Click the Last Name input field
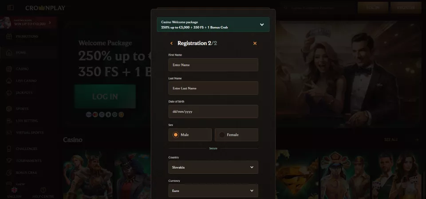The height and width of the screenshot is (199, 426). coord(213,88)
